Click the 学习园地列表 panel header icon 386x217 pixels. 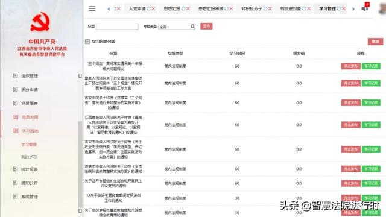pos(87,42)
